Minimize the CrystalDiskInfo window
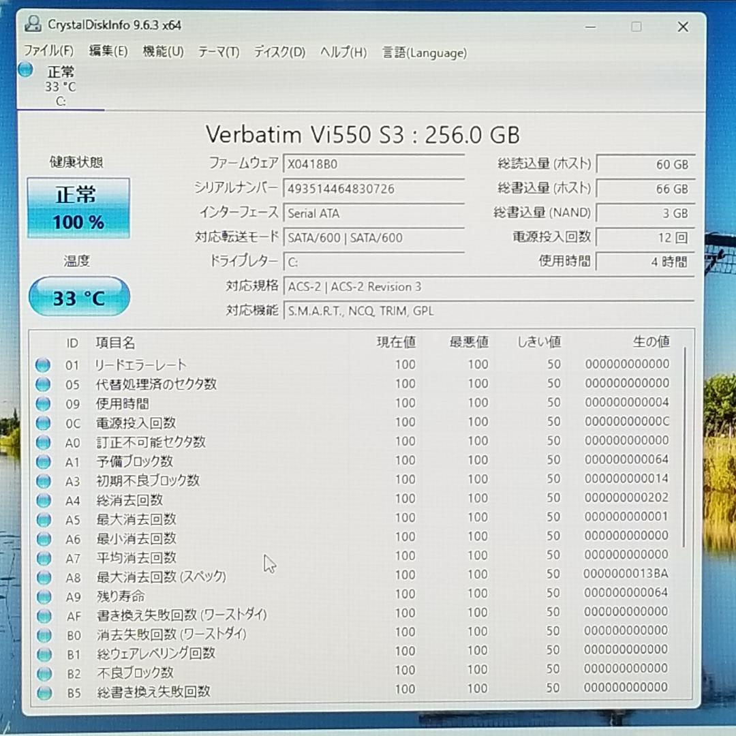The height and width of the screenshot is (736, 736). tap(590, 27)
